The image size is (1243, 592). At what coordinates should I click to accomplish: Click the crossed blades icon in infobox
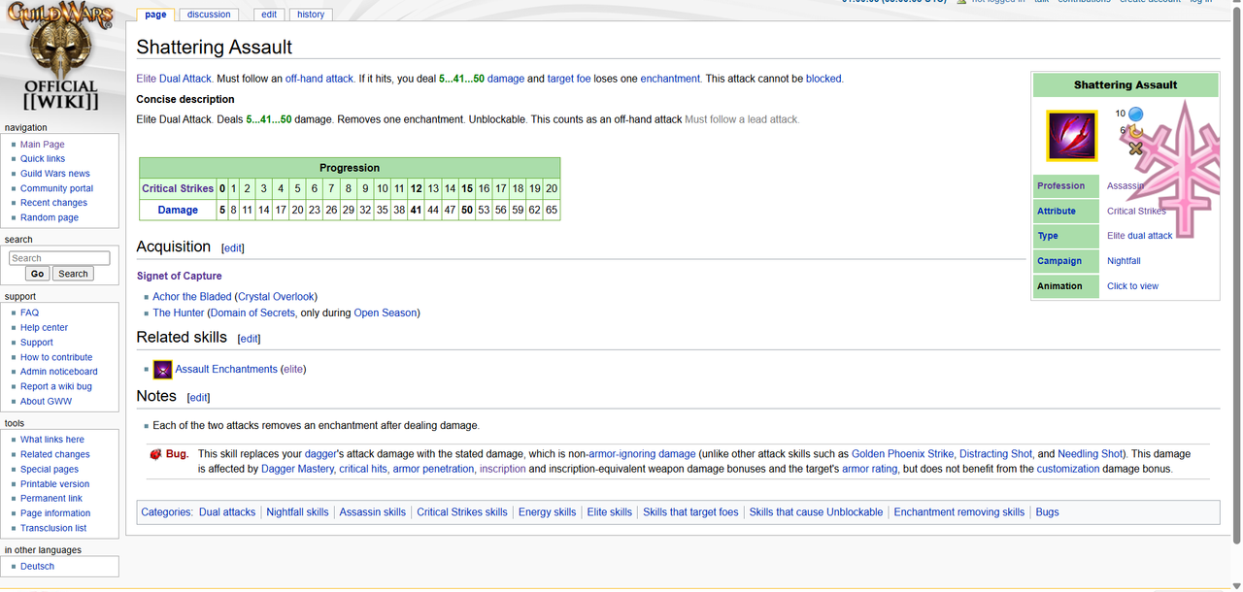point(1135,148)
